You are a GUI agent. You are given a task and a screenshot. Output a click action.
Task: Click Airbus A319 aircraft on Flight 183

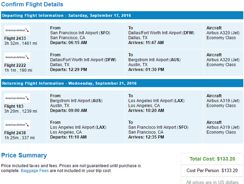click(223, 101)
